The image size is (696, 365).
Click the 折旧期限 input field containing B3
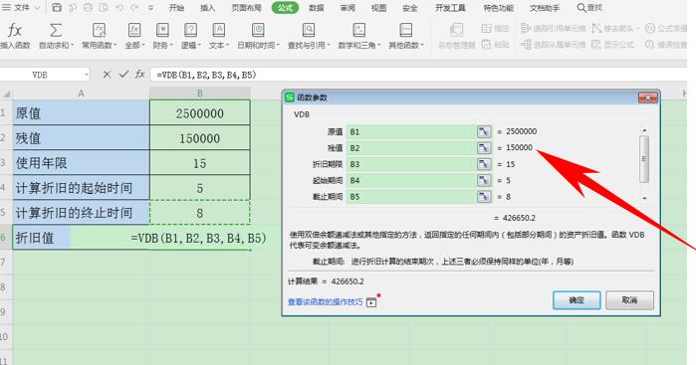pos(411,164)
